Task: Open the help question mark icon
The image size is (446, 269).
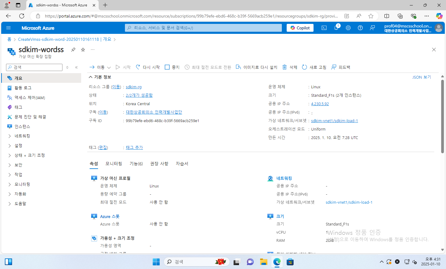Action: 360,28
